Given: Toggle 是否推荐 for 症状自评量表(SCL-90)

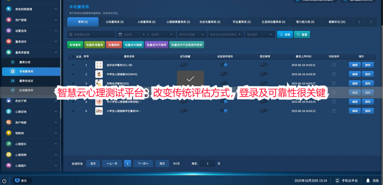Looking at the screenshot, I should tap(264, 65).
